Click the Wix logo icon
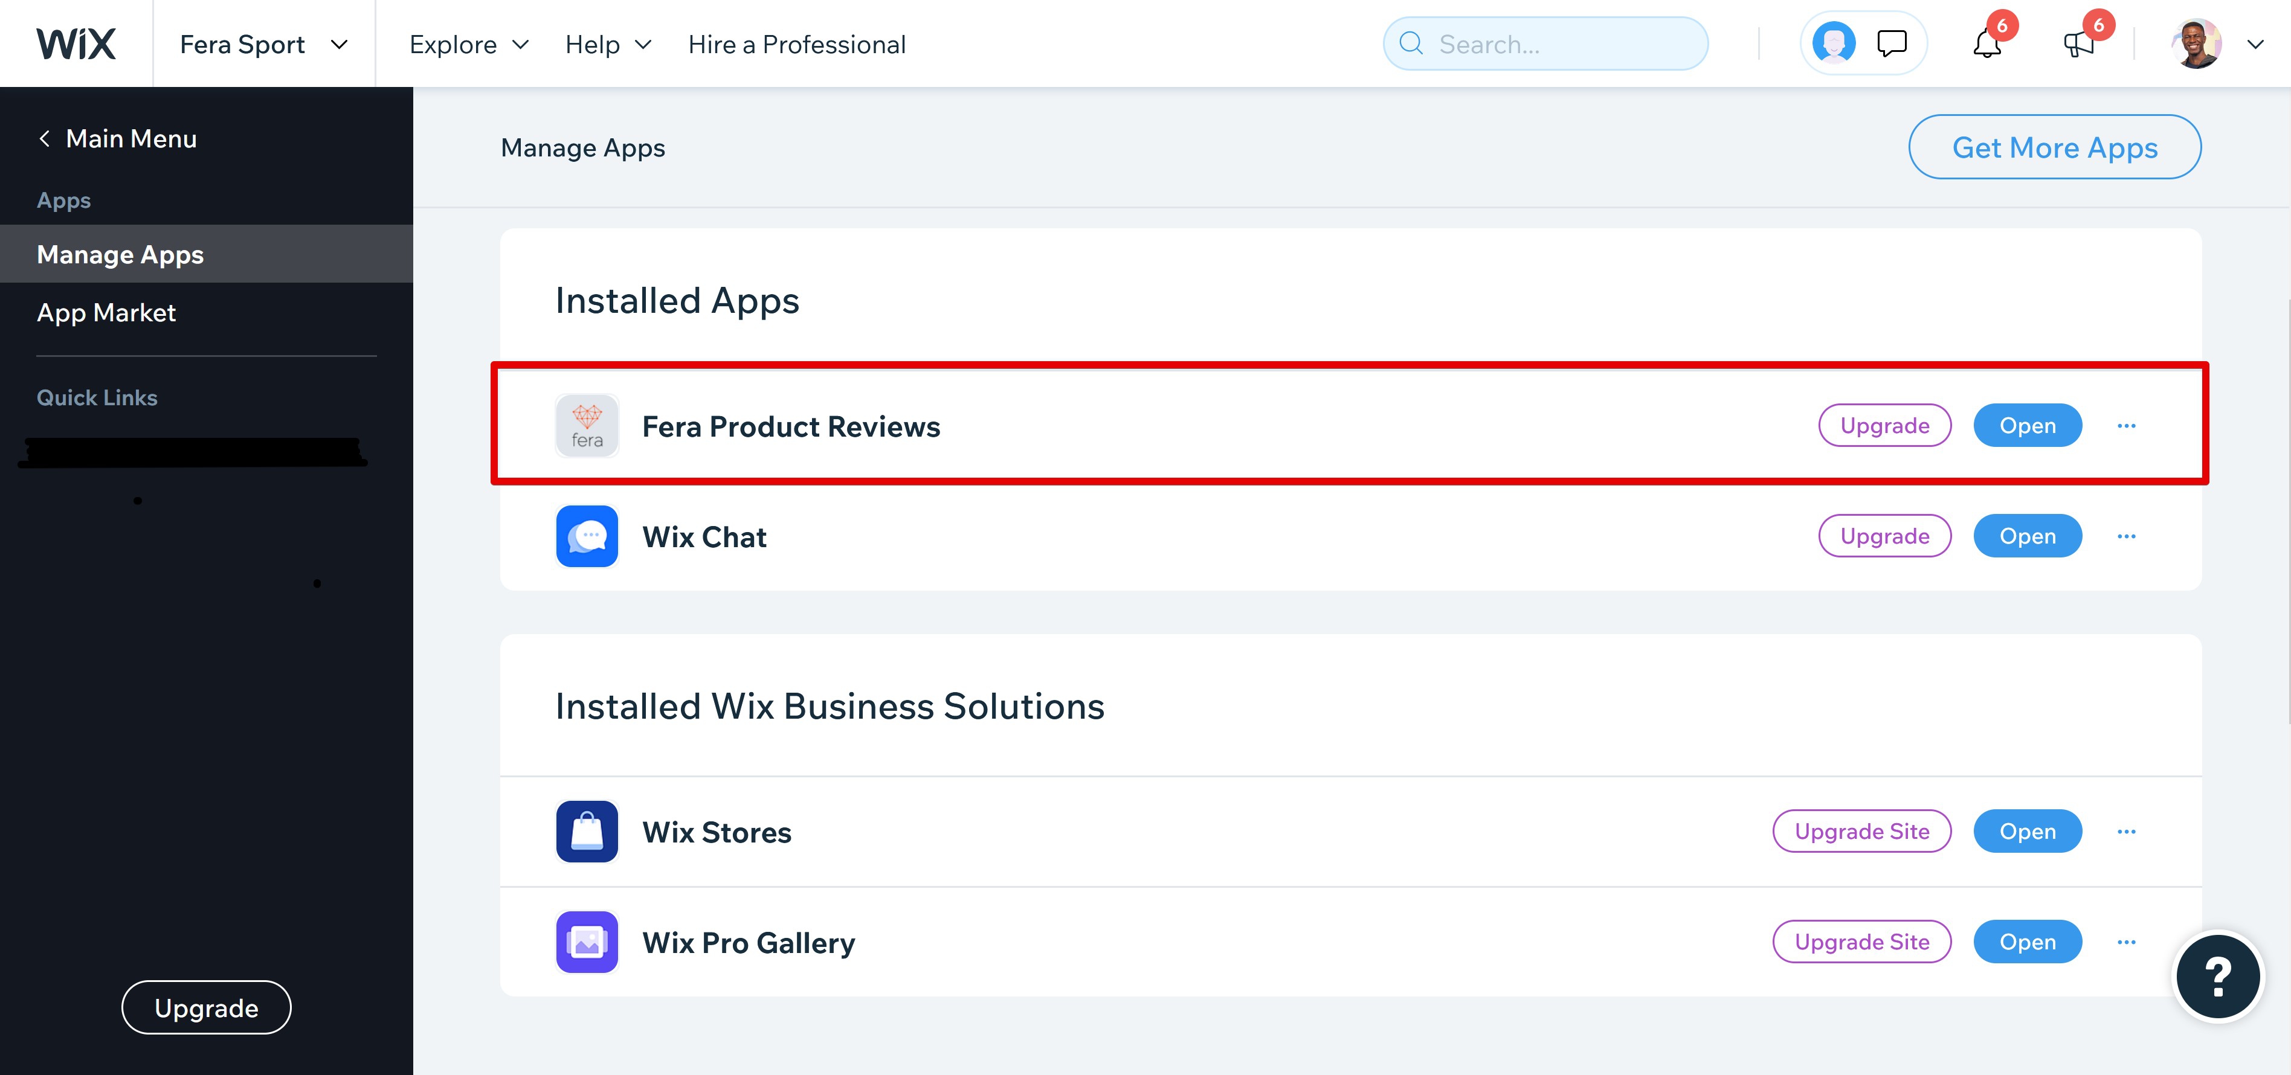2291x1075 pixels. pos(76,42)
